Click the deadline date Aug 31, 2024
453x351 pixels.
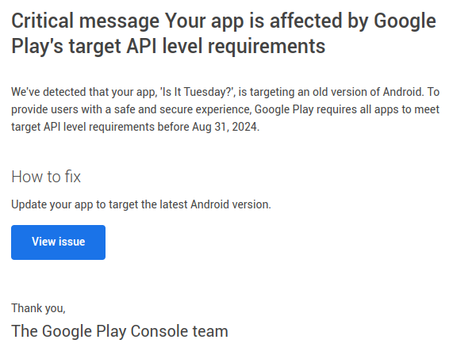tap(225, 127)
